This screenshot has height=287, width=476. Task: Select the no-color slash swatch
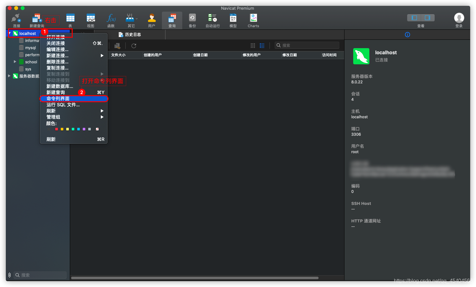point(97,129)
